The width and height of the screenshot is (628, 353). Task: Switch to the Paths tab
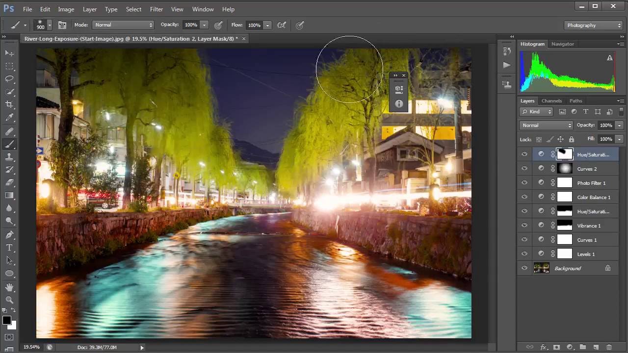tap(576, 101)
